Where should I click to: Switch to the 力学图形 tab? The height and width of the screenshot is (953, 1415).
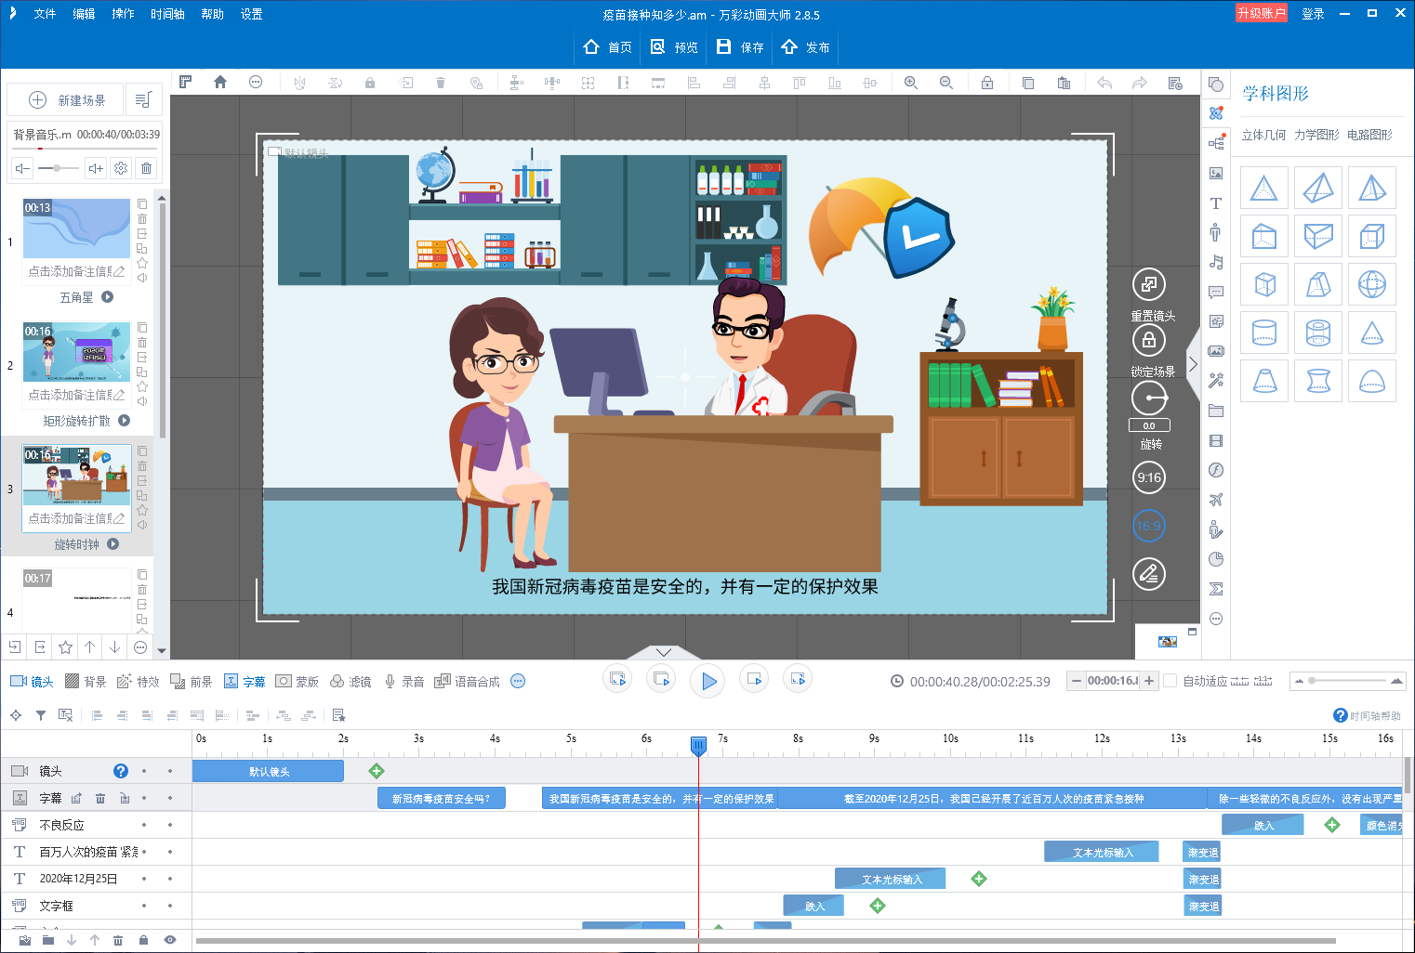point(1316,135)
